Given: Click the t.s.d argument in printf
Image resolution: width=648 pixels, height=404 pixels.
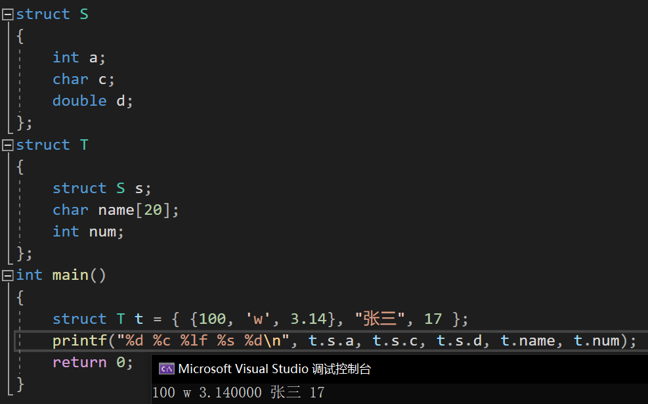Looking at the screenshot, I should (x=459, y=341).
